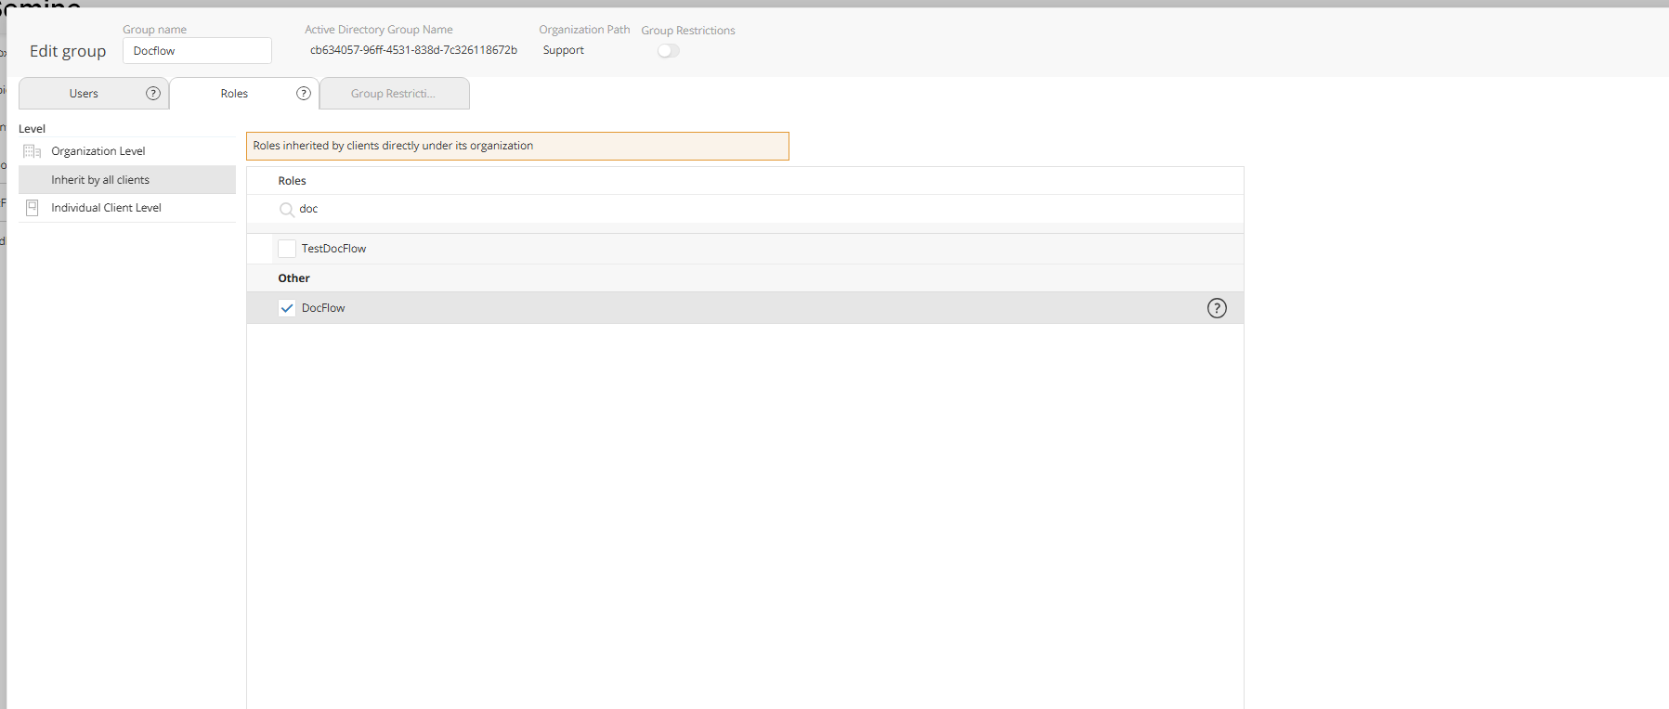Check the TestDocFlow role checkbox
1669x709 pixels.
287,249
